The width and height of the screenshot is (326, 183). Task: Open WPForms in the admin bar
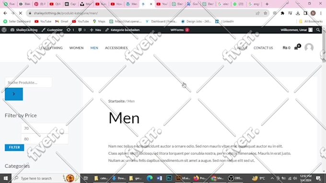tap(179, 30)
